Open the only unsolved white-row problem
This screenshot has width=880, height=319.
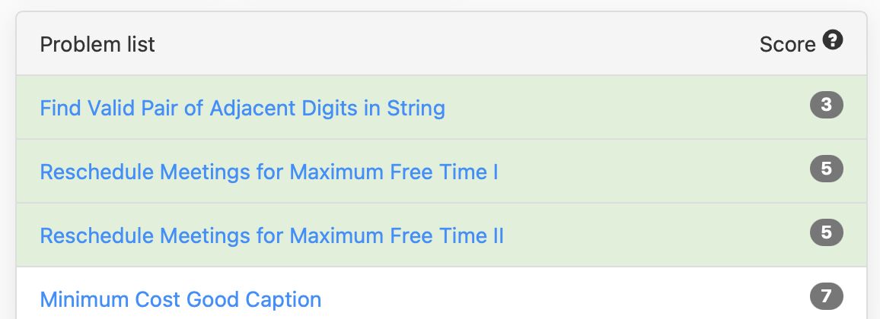click(180, 298)
